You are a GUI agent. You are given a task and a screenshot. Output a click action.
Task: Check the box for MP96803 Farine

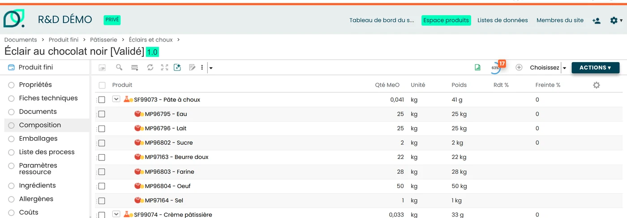[x=102, y=172]
